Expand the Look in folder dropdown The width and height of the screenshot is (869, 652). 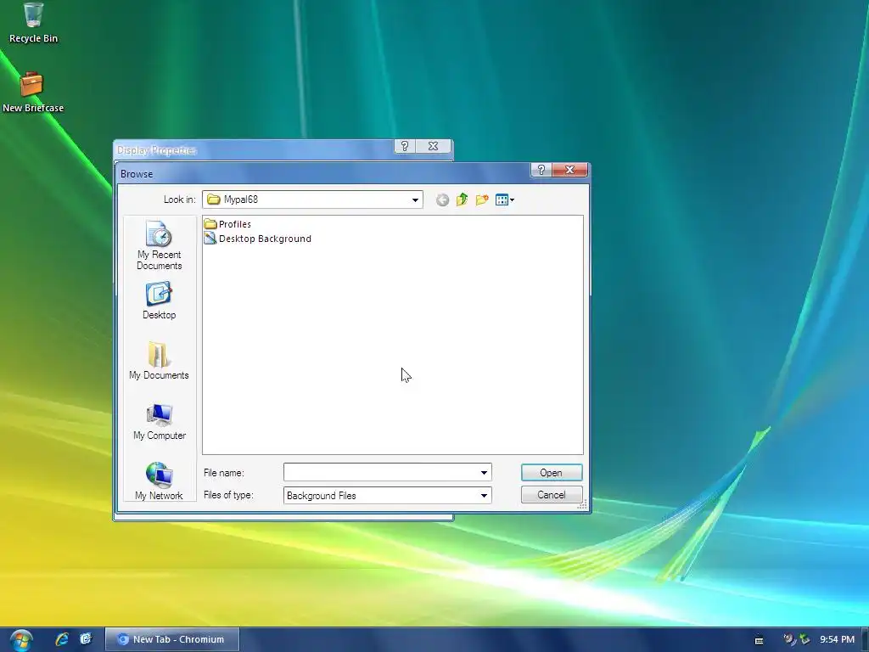coord(415,200)
